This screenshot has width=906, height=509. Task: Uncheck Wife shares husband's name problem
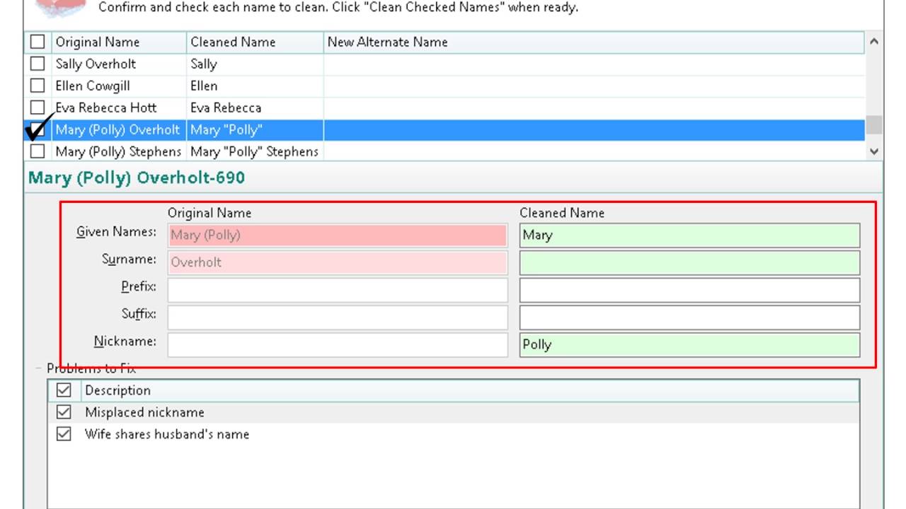64,434
